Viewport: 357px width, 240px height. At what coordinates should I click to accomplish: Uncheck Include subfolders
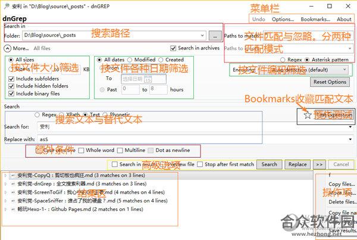click(11, 79)
